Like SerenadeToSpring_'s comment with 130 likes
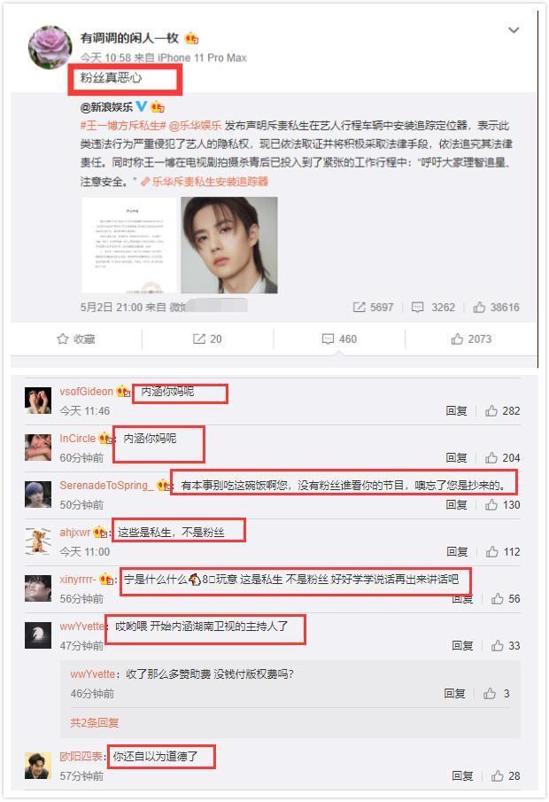549x802 pixels. (491, 505)
